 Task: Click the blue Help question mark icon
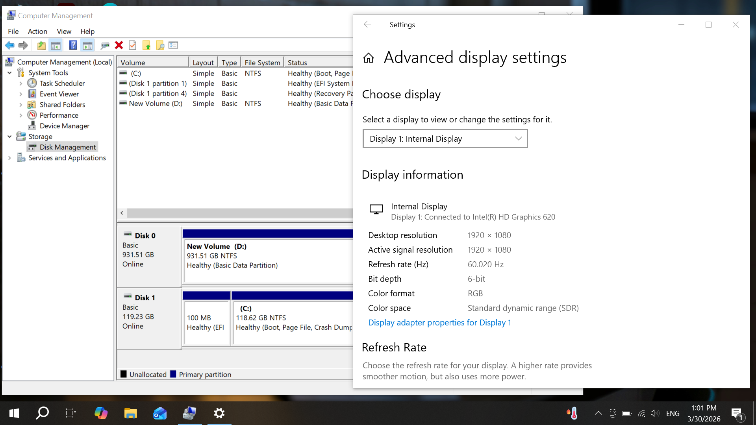(73, 46)
